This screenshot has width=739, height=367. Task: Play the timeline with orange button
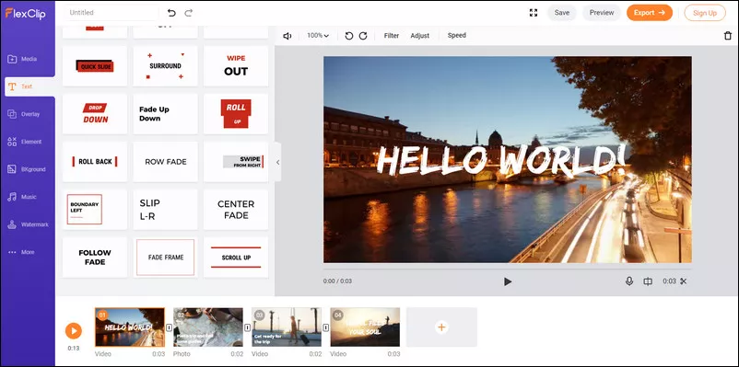point(73,331)
